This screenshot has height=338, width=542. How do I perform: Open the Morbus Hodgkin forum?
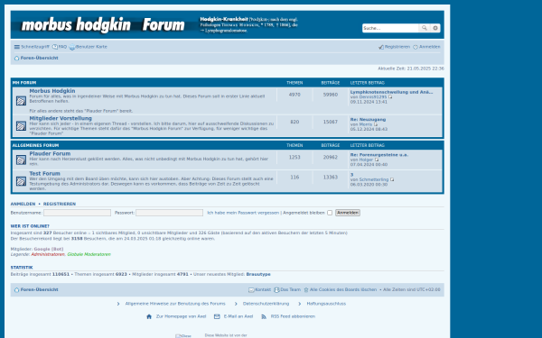coord(52,91)
